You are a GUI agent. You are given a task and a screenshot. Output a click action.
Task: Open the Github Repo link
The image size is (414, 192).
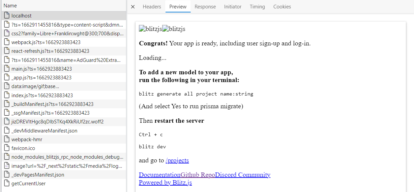(x=198, y=175)
